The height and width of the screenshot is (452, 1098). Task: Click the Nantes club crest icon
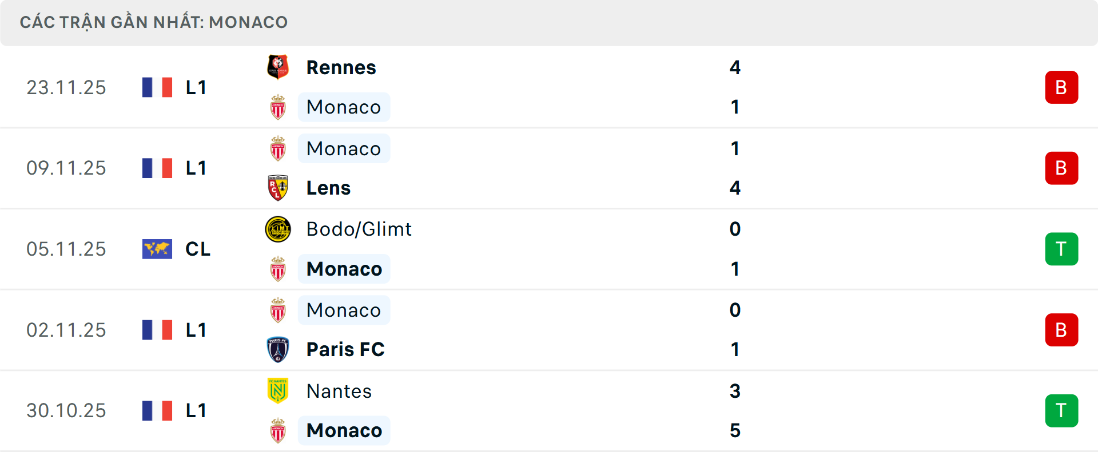click(278, 391)
